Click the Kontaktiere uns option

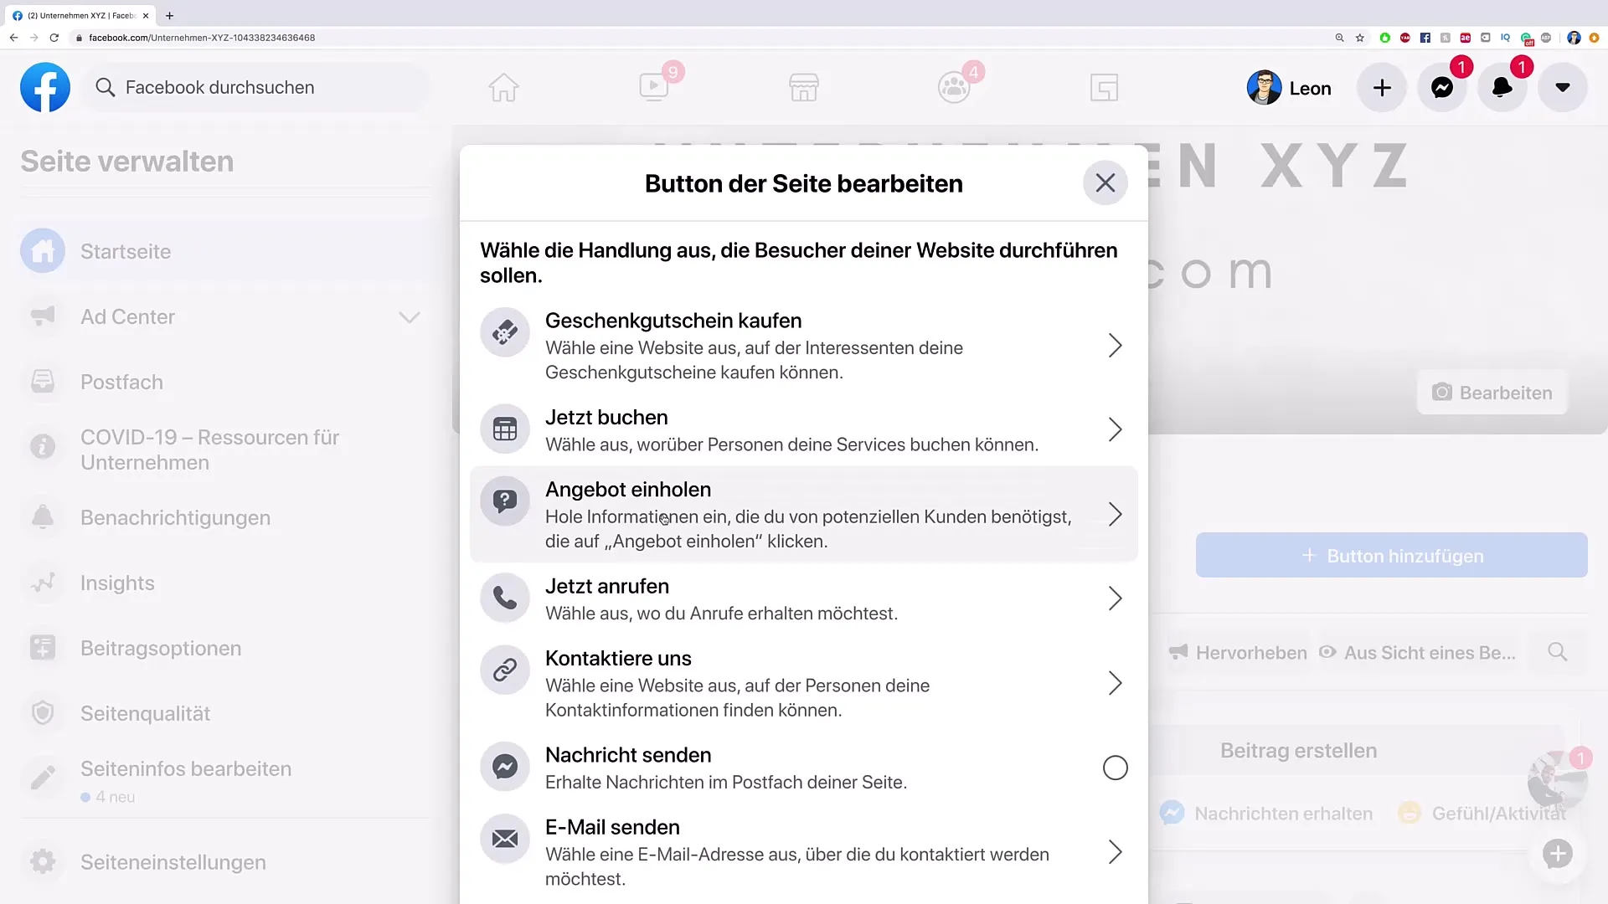pyautogui.click(x=804, y=682)
